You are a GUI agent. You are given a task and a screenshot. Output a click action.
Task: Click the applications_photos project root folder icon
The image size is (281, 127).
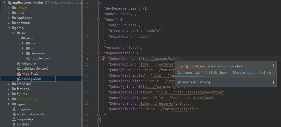[9, 3]
